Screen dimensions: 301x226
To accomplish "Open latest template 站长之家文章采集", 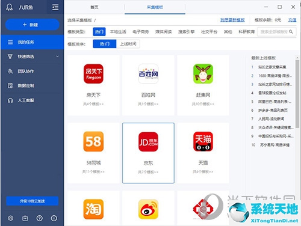I will [x=272, y=67].
